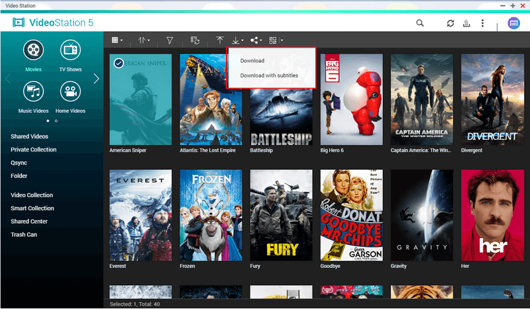Open Private Collection in the sidebar
The width and height of the screenshot is (530, 309).
34,150
